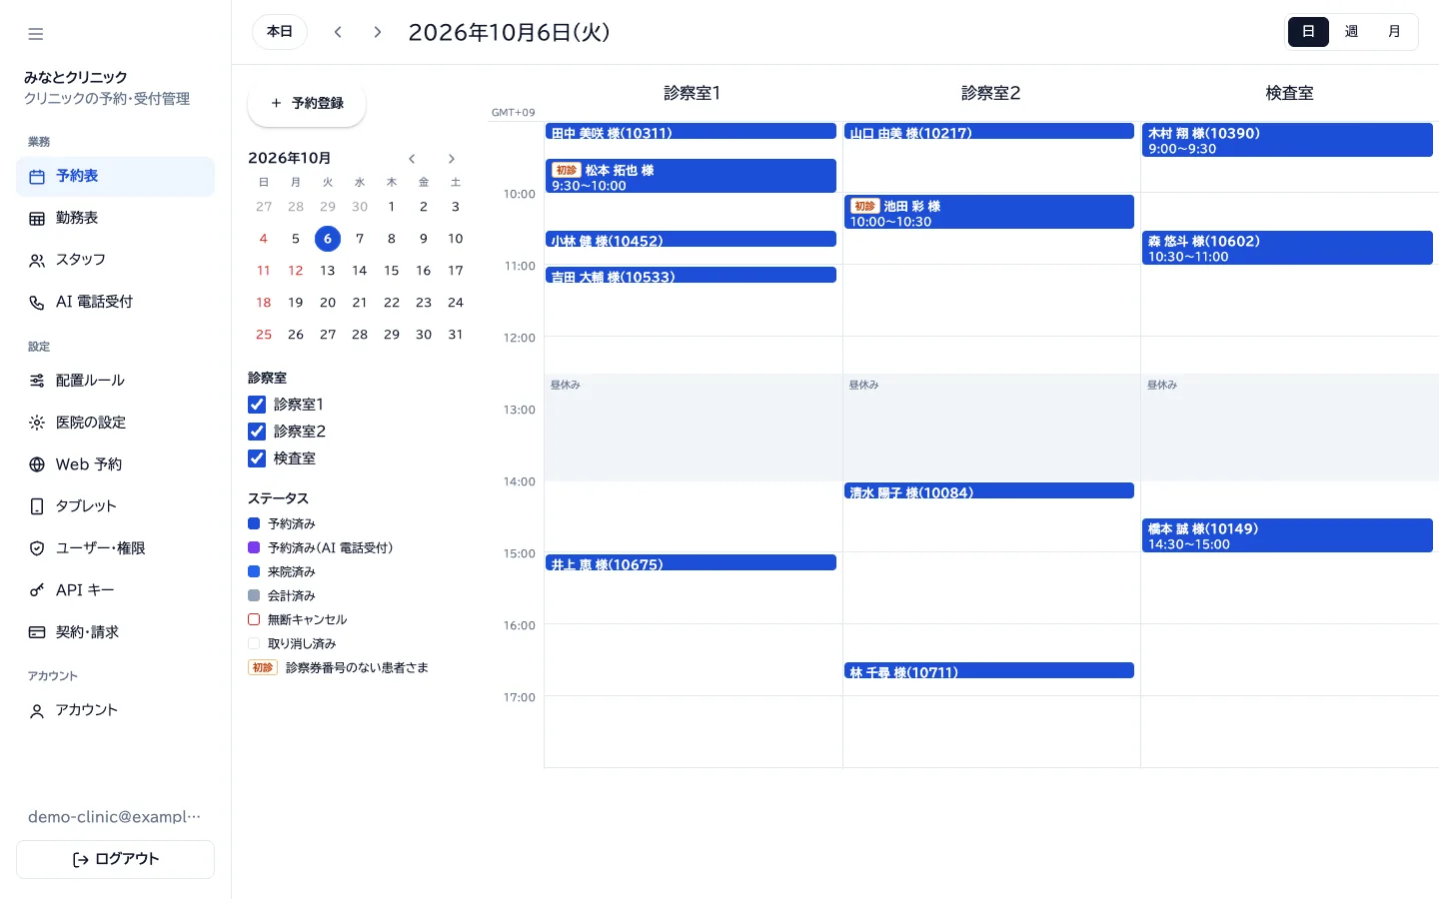Screen dimensions: 1439x899
Task: Open 予約表 calendar icon in sidebar
Action: pos(37,177)
